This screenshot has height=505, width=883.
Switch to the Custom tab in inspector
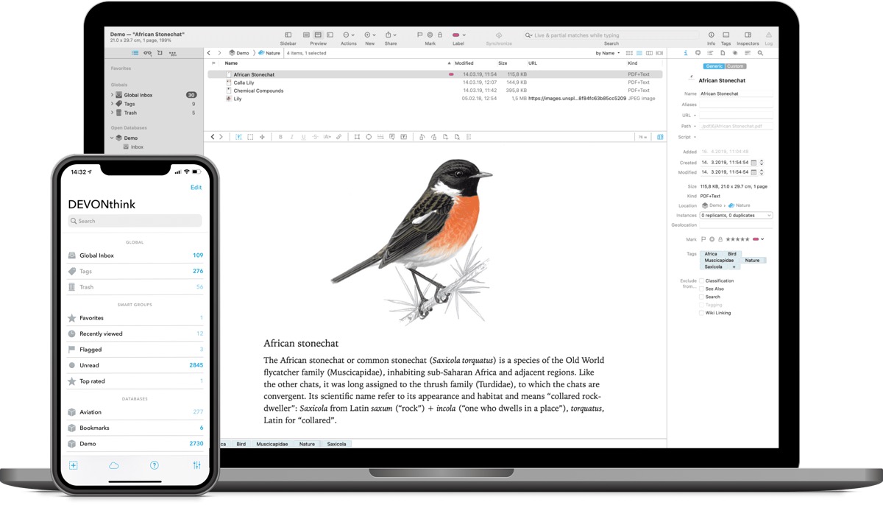(735, 66)
